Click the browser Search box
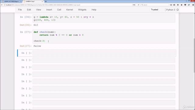The width and height of the screenshot is (195, 110). (x=155, y=5)
